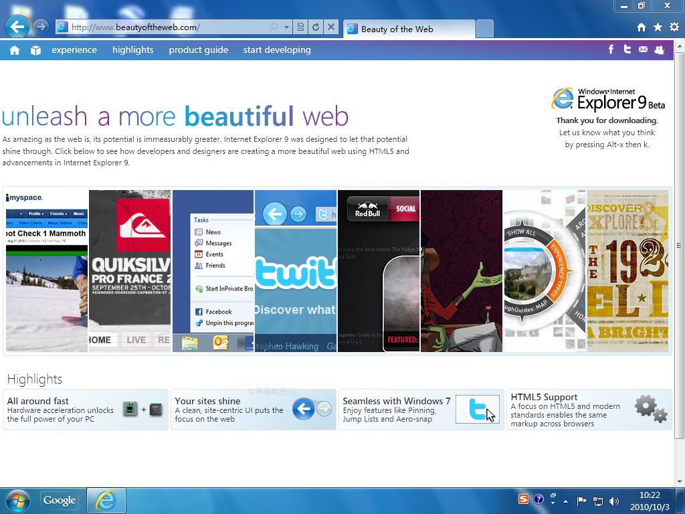Screen dimensions: 685x514
Task: Open the myspace showcase thumbnail
Action: click(47, 270)
